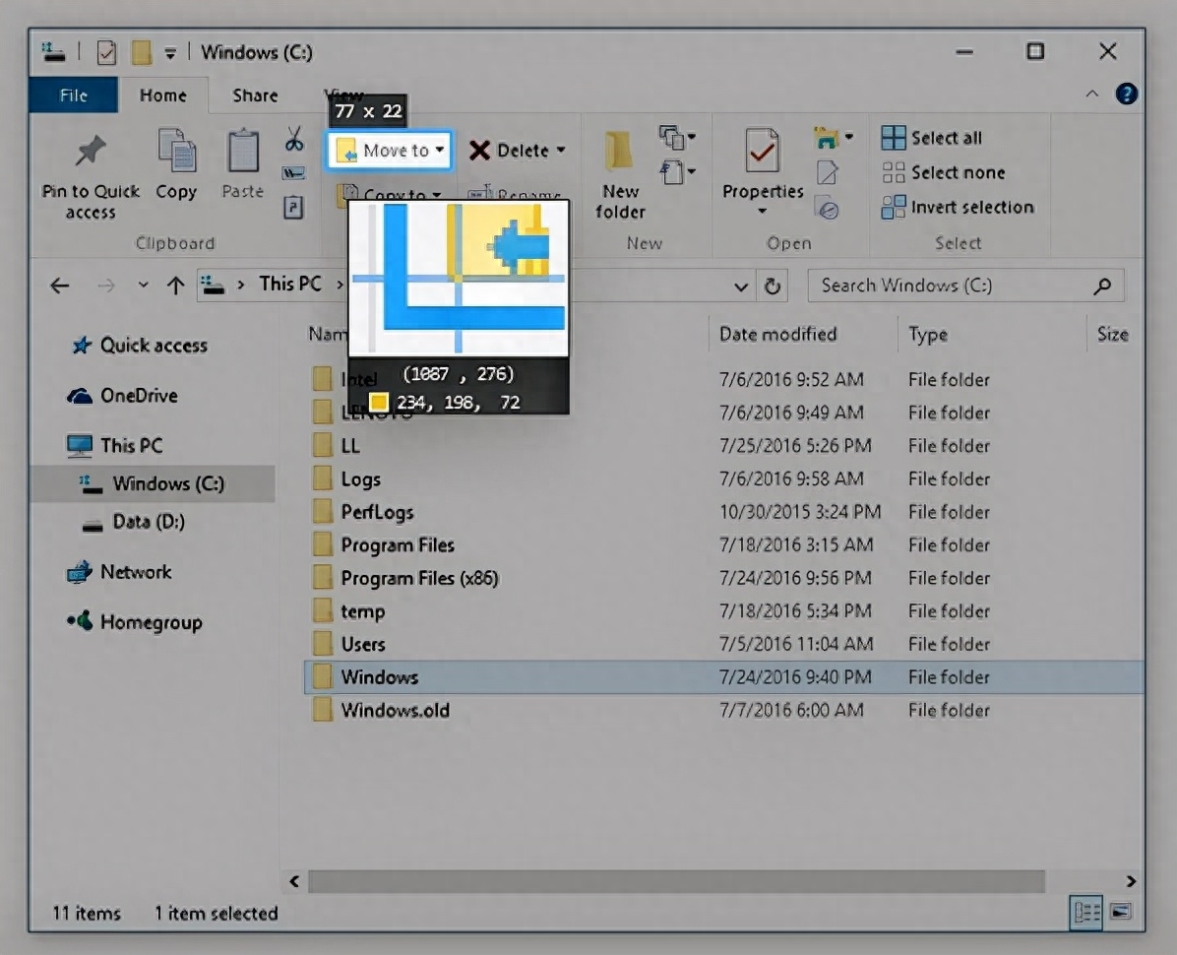Click the refresh icon beside address bar

click(773, 286)
